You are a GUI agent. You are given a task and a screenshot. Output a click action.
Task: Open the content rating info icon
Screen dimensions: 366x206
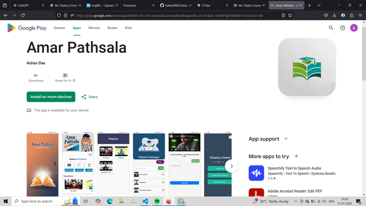click(74, 80)
